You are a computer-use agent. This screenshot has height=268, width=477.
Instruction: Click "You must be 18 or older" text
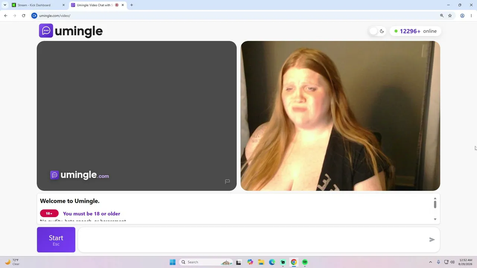coord(91,214)
